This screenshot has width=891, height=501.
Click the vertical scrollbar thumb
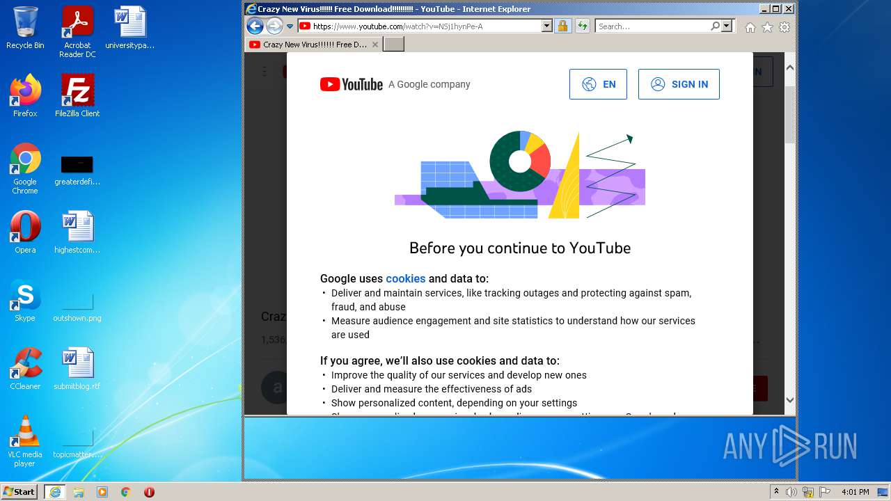coord(790,115)
